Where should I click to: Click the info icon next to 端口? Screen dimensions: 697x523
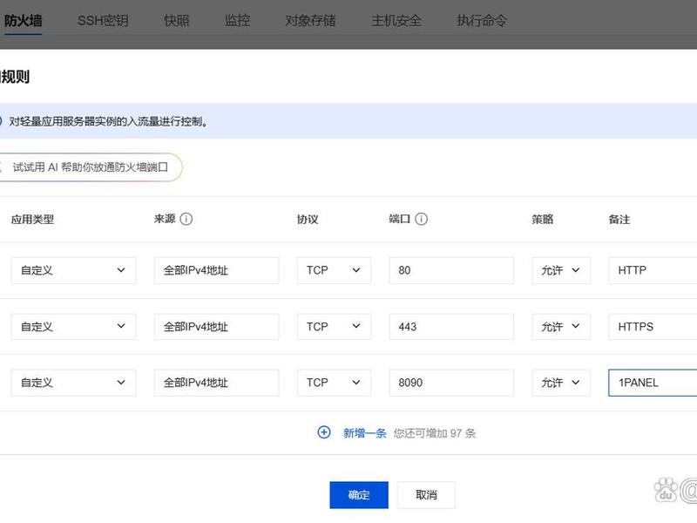point(421,219)
